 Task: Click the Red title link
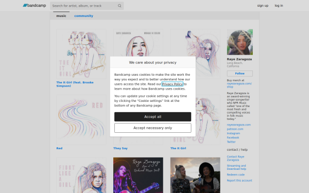tap(59, 148)
